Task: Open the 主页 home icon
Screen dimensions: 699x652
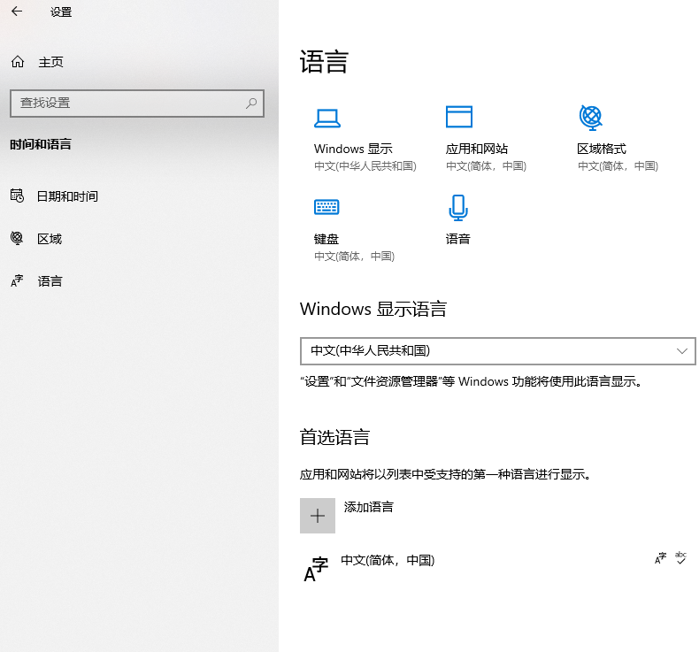Action: [x=18, y=62]
